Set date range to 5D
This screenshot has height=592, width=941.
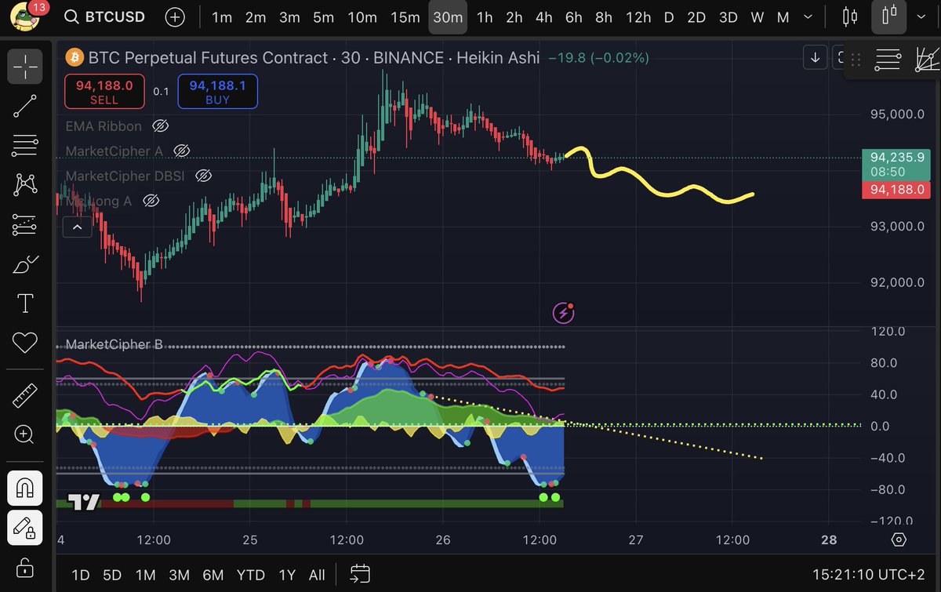point(111,575)
